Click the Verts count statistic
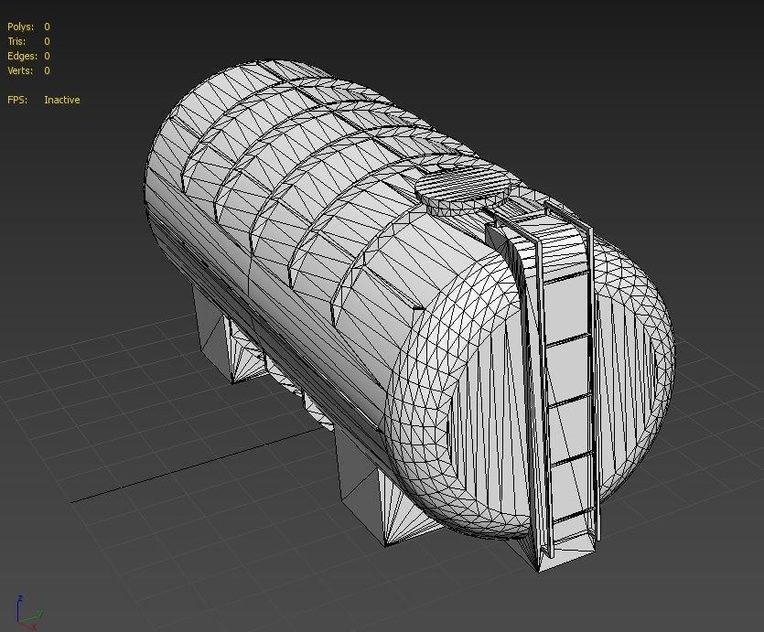 [28, 70]
